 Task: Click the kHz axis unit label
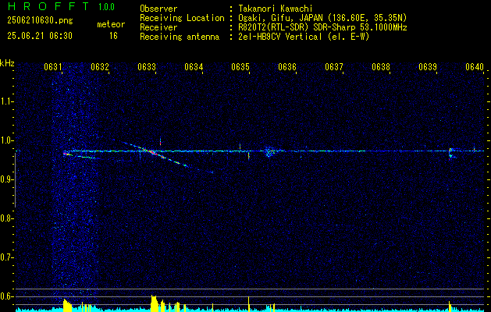(x=7, y=63)
